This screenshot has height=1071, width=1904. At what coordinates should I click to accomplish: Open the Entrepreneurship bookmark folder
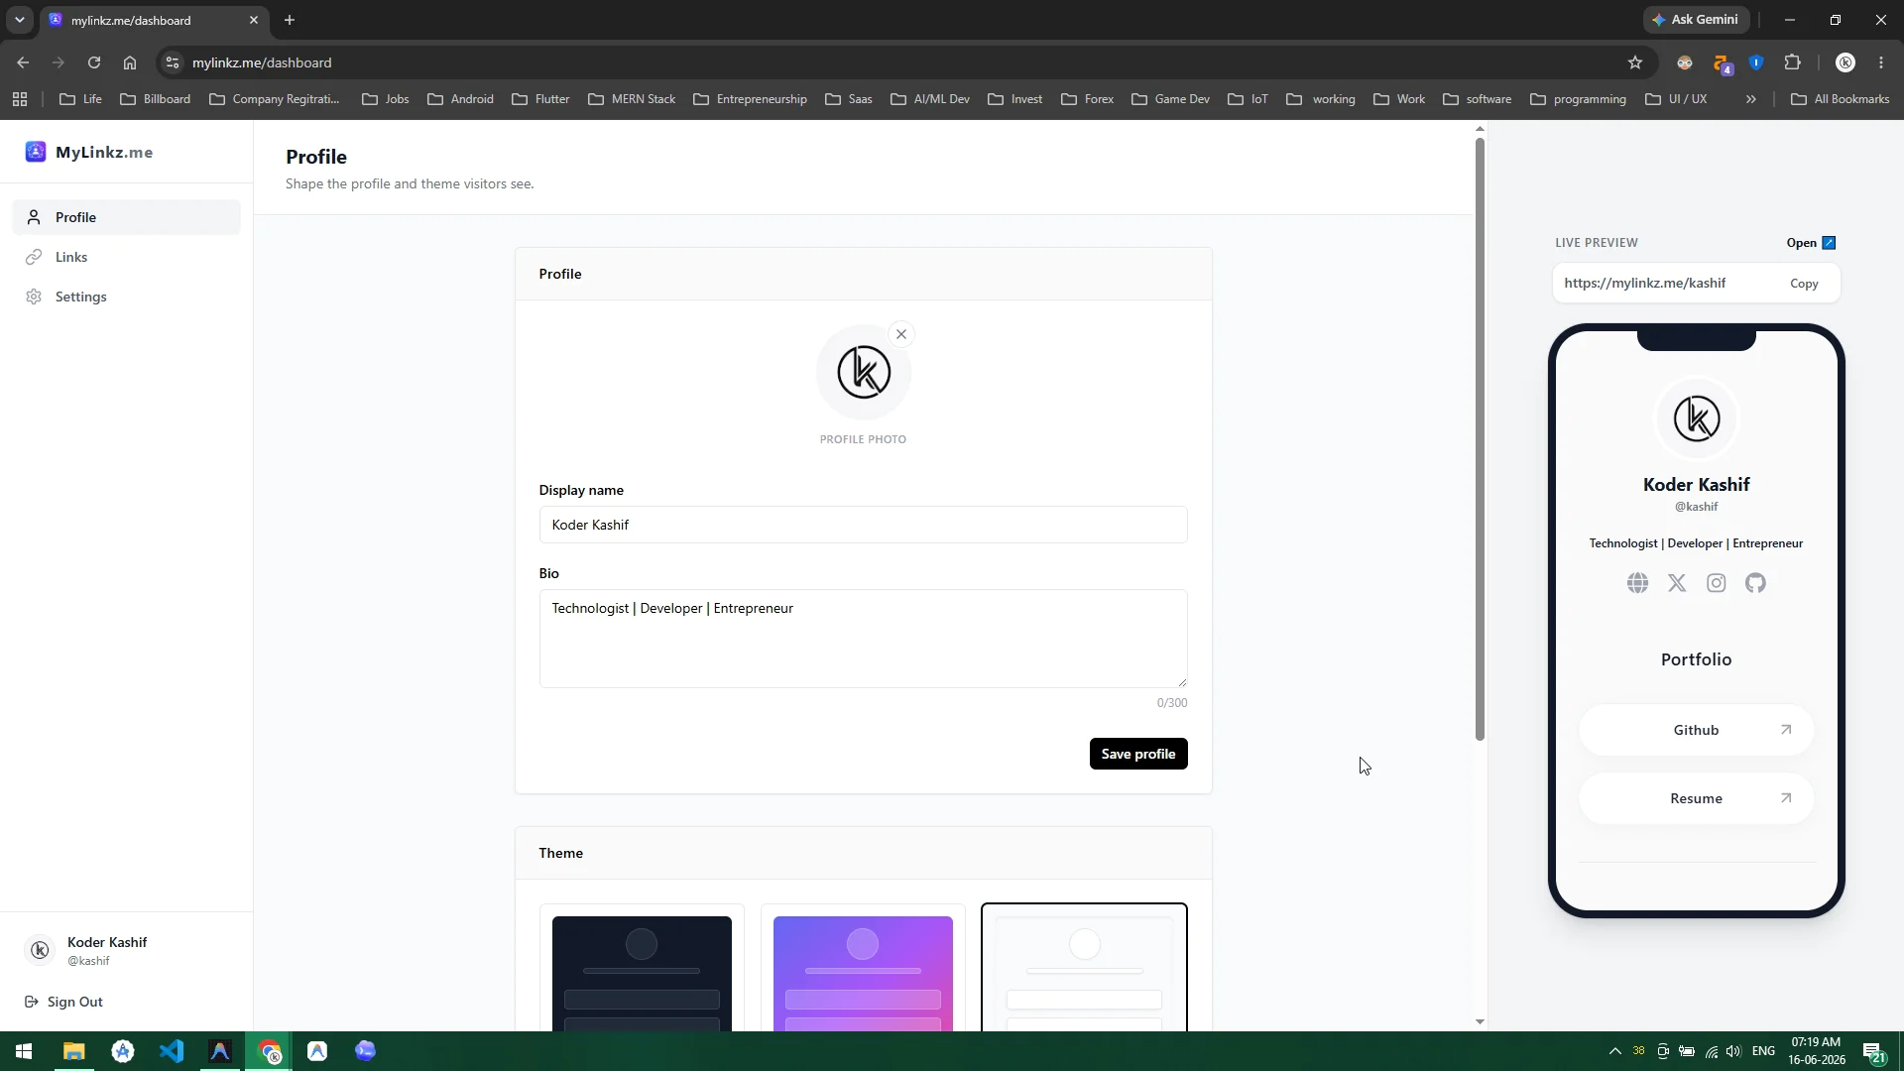(x=751, y=99)
